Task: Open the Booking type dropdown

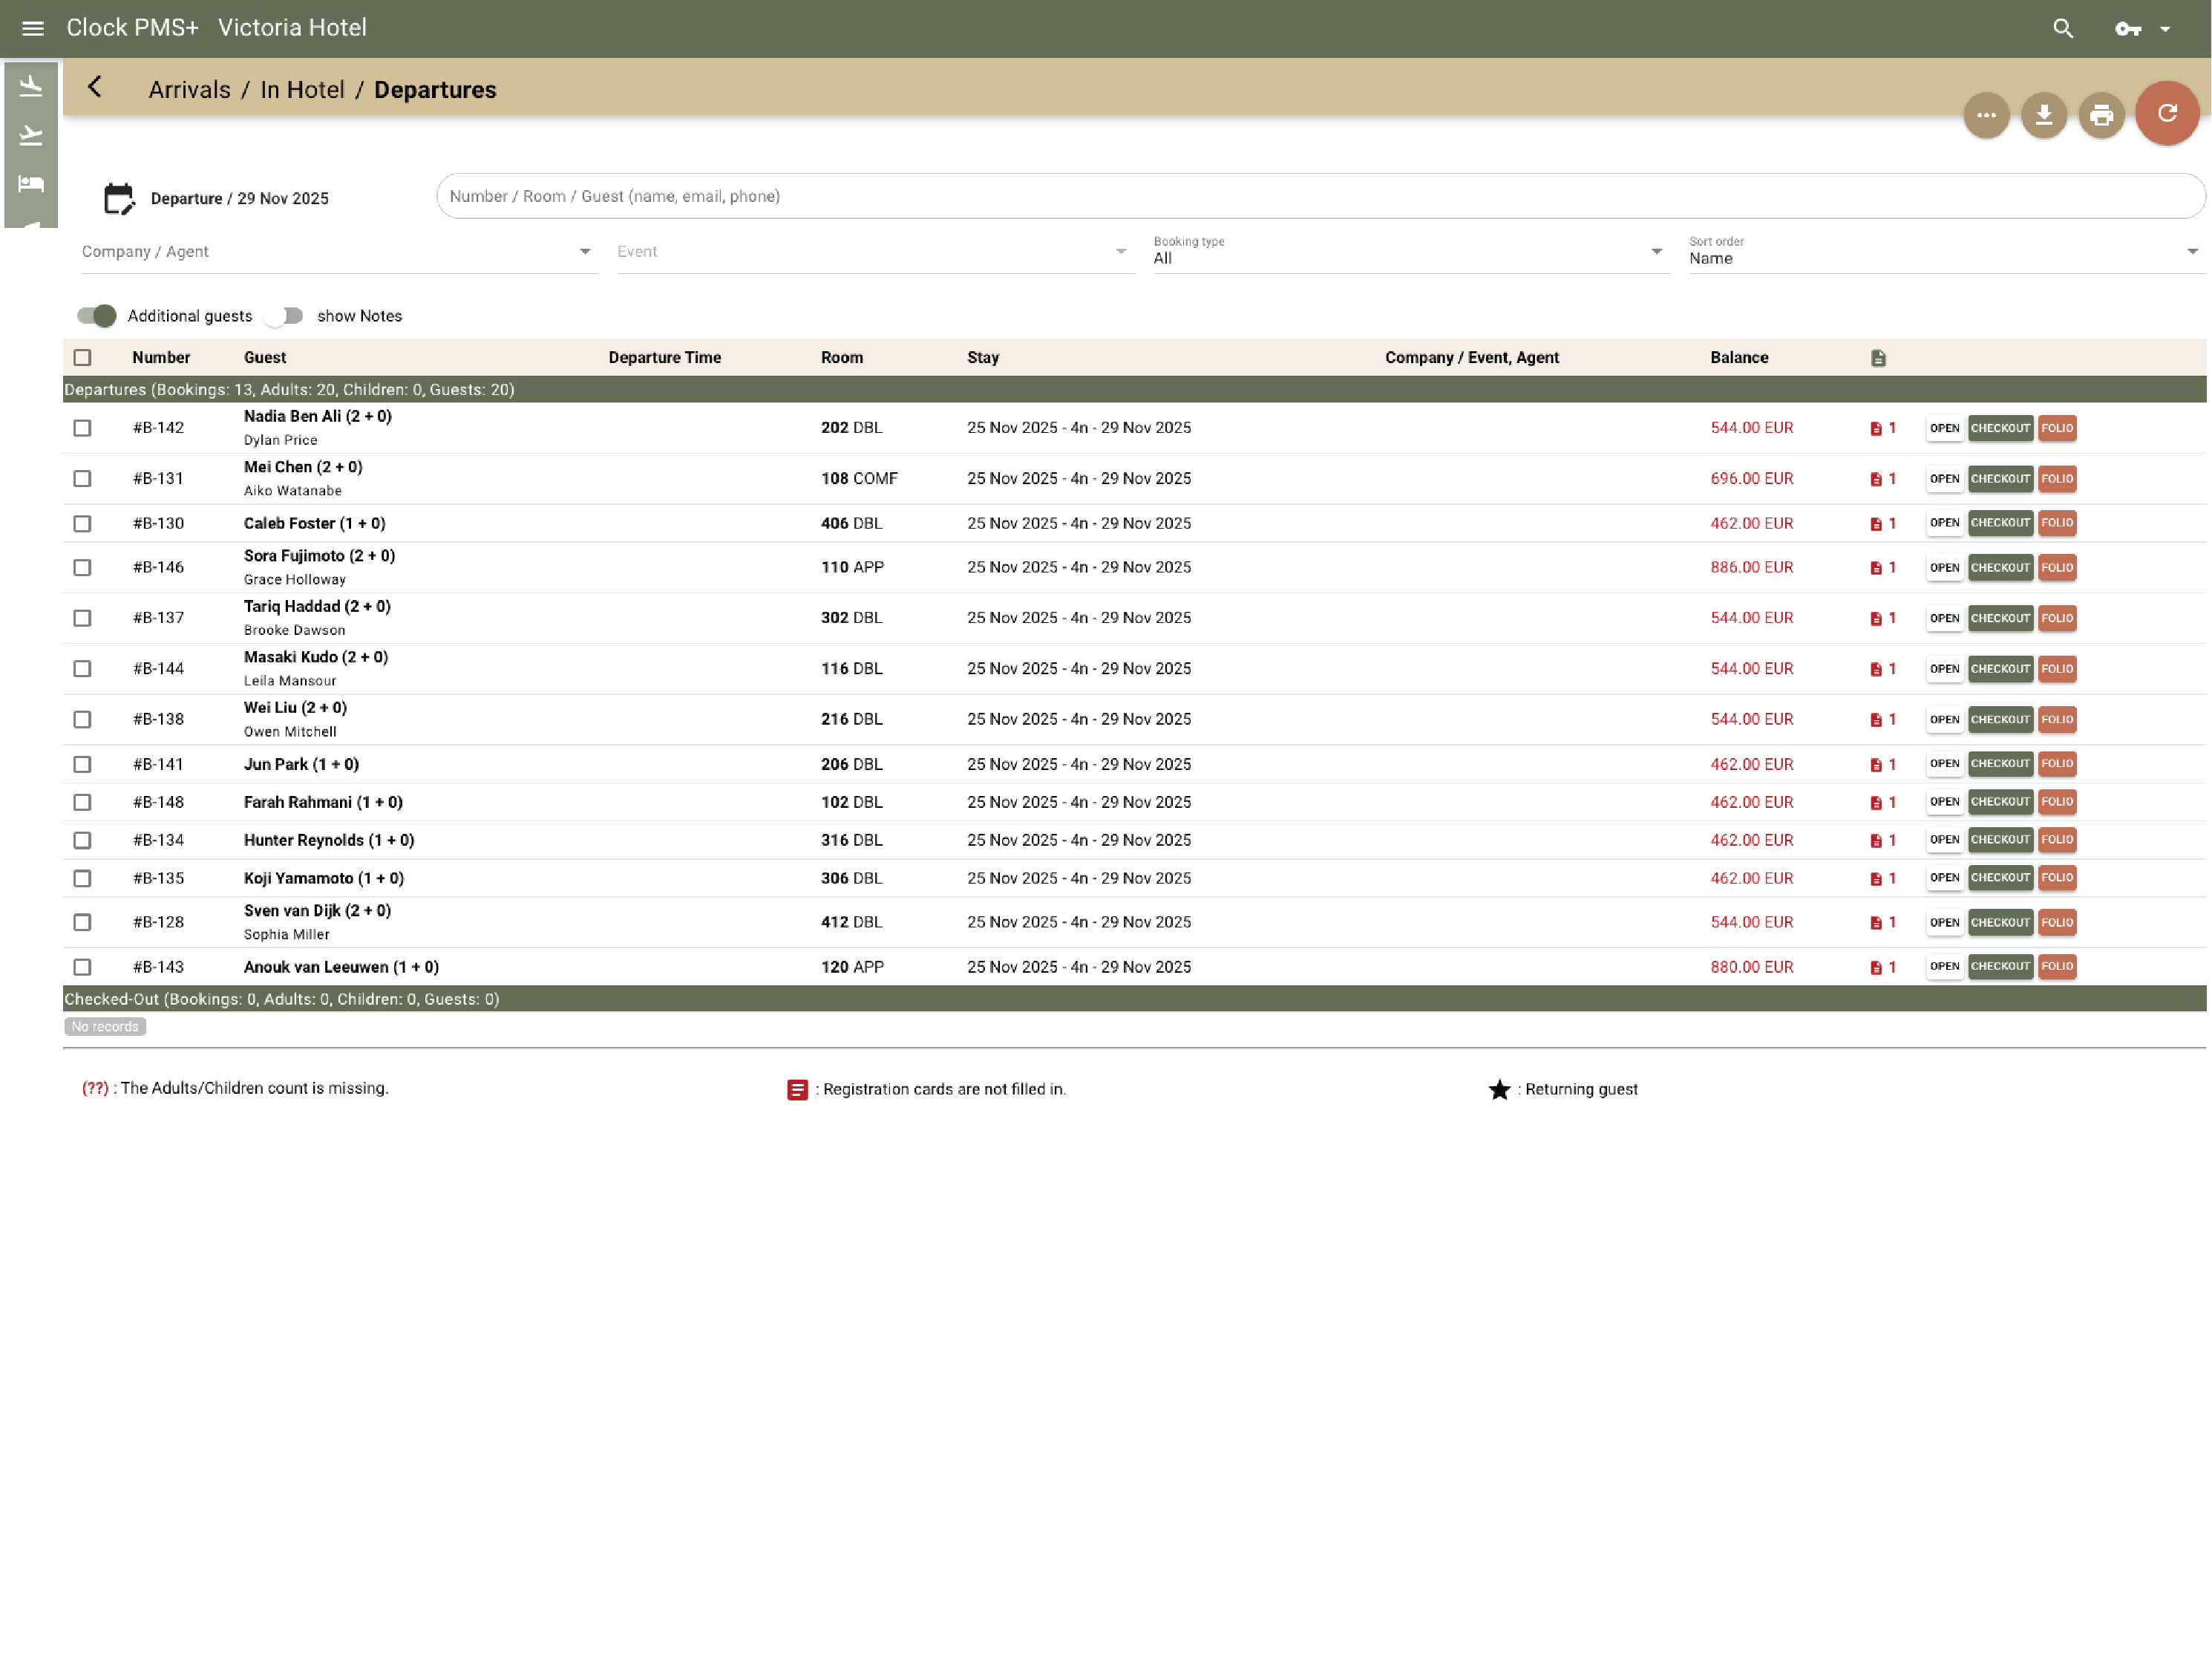Action: (1655, 251)
